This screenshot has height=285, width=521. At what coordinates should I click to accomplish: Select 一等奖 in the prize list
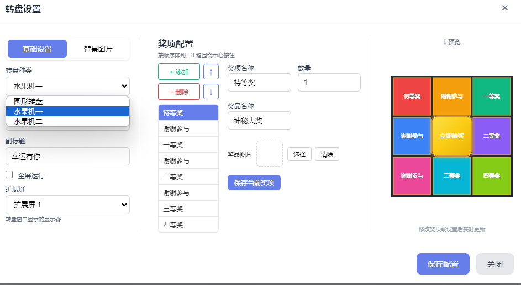click(x=188, y=145)
